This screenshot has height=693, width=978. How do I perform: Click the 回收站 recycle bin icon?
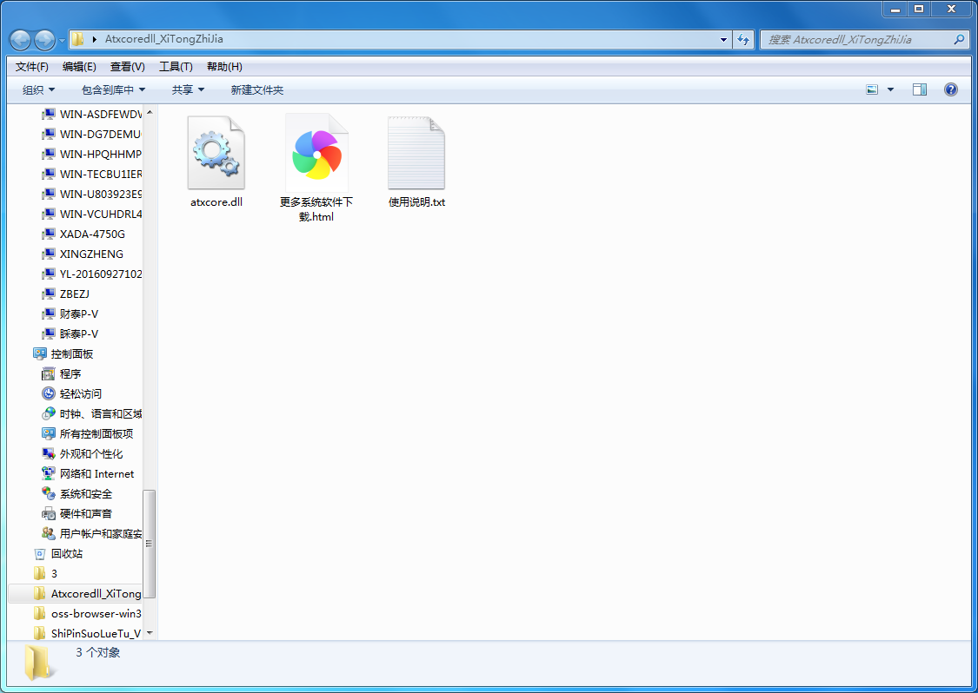39,553
